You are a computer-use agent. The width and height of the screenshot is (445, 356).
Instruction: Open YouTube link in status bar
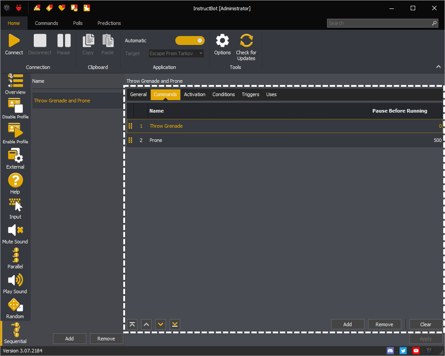point(416,351)
